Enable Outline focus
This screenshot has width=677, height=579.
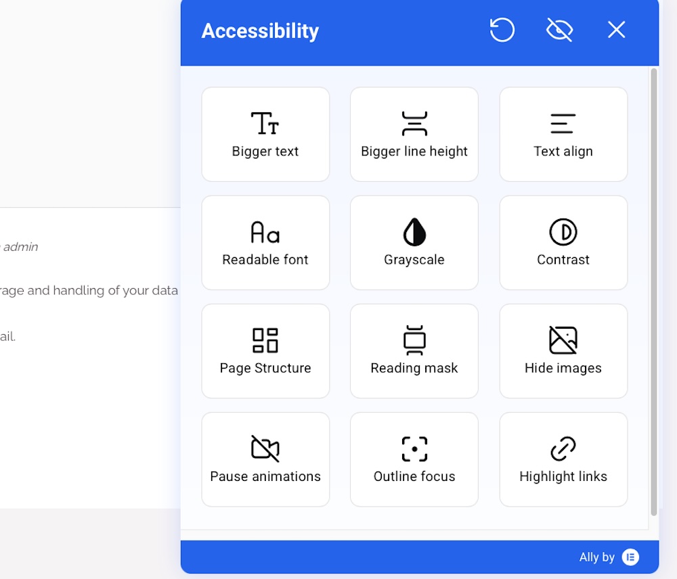point(414,459)
